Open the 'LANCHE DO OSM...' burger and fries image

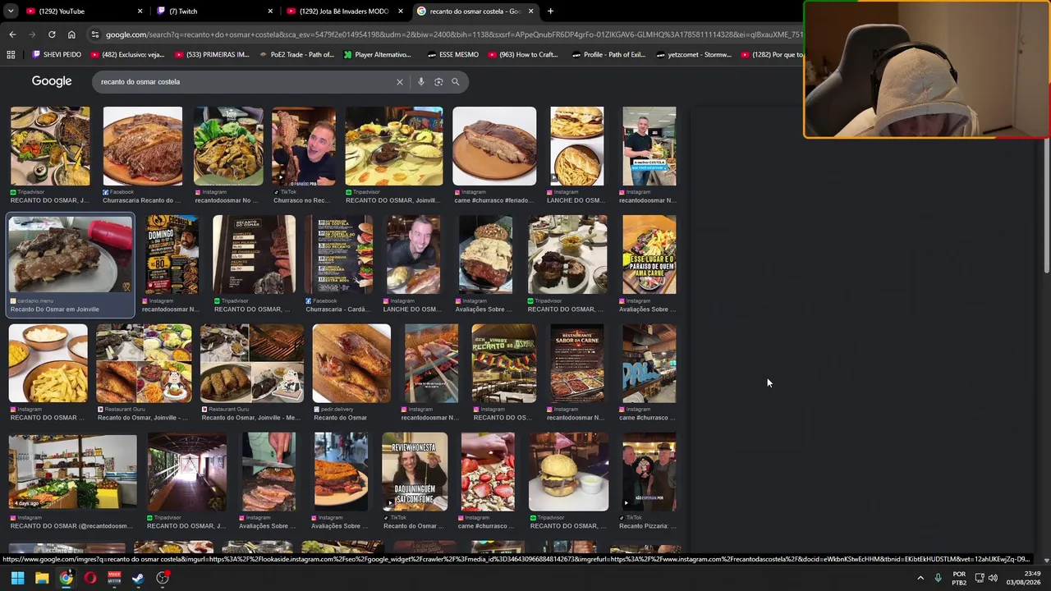point(576,146)
